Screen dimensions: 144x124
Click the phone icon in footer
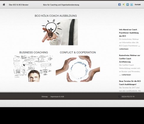tap(120, 96)
